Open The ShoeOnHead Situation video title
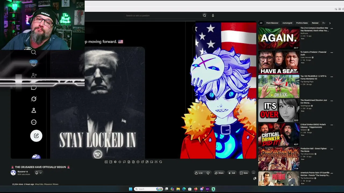 [314, 102]
